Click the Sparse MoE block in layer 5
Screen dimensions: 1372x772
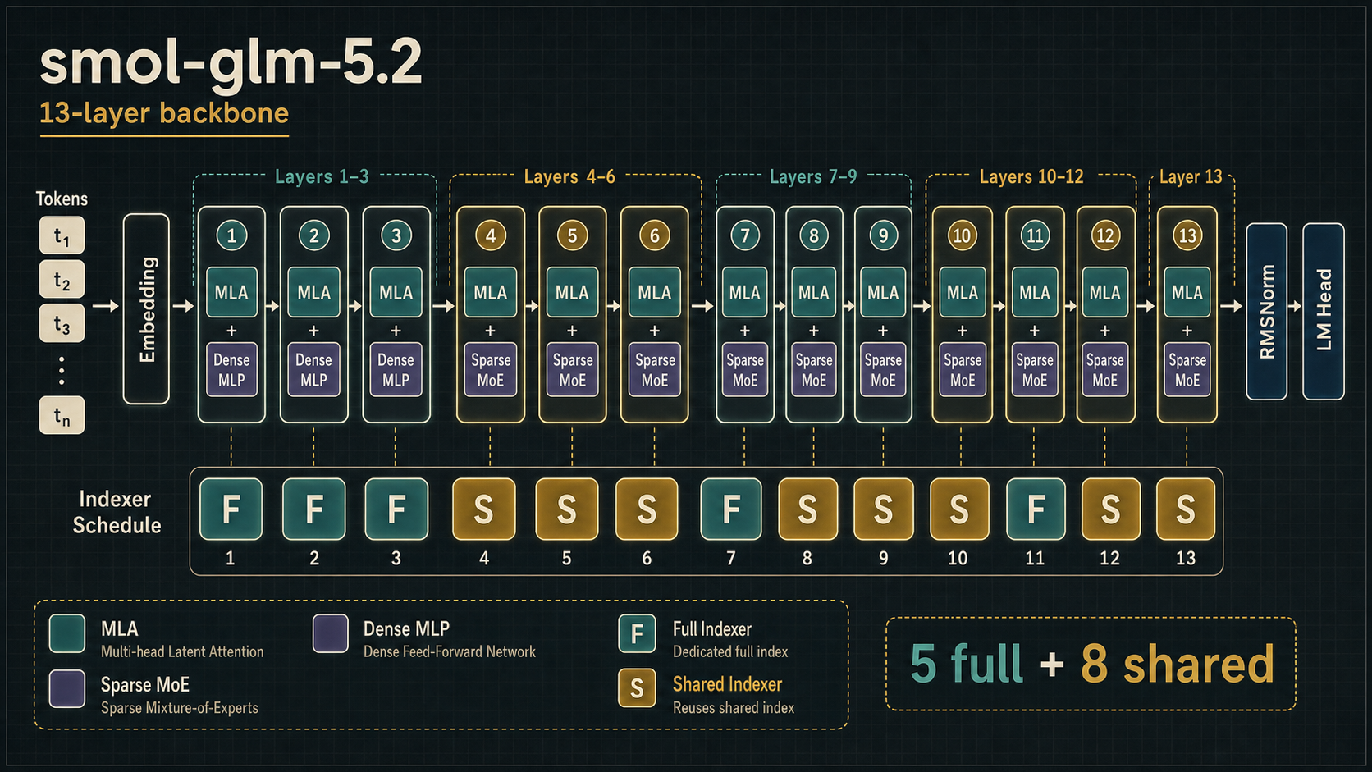573,369
